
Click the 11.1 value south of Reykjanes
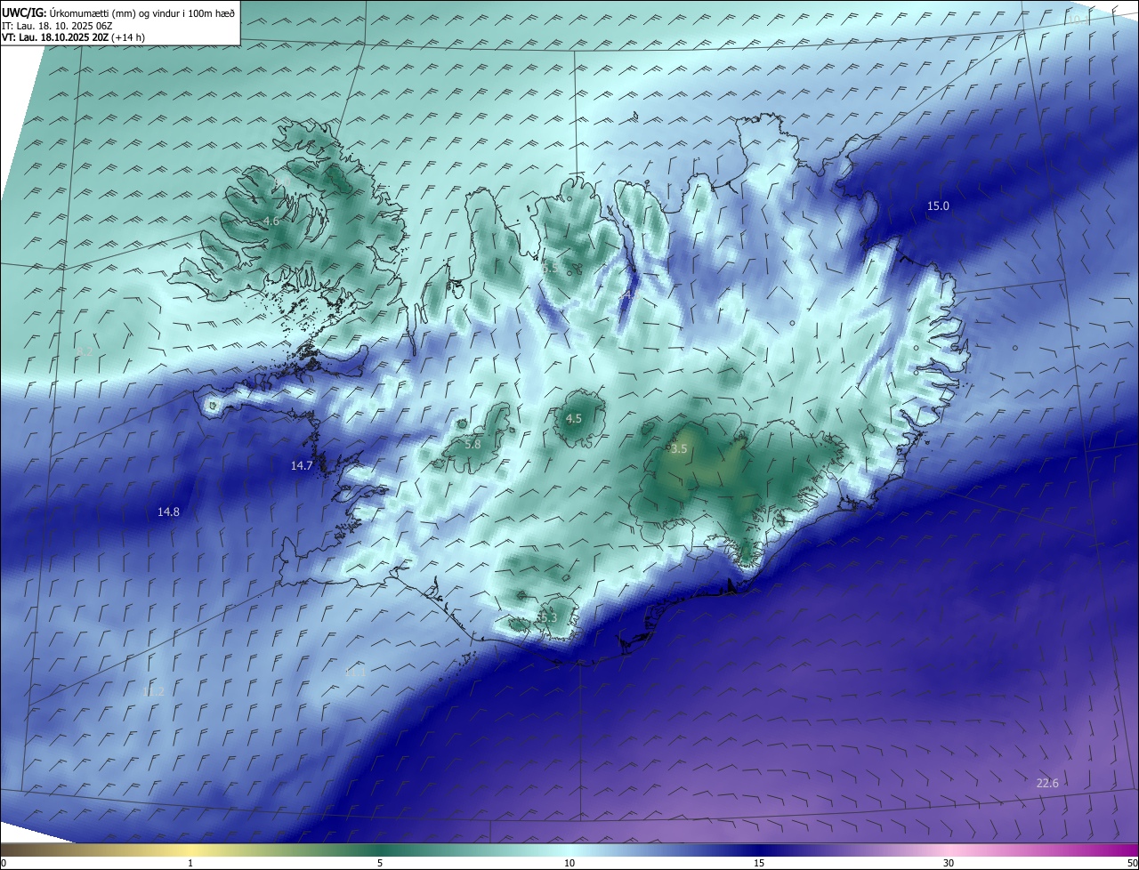(x=355, y=673)
